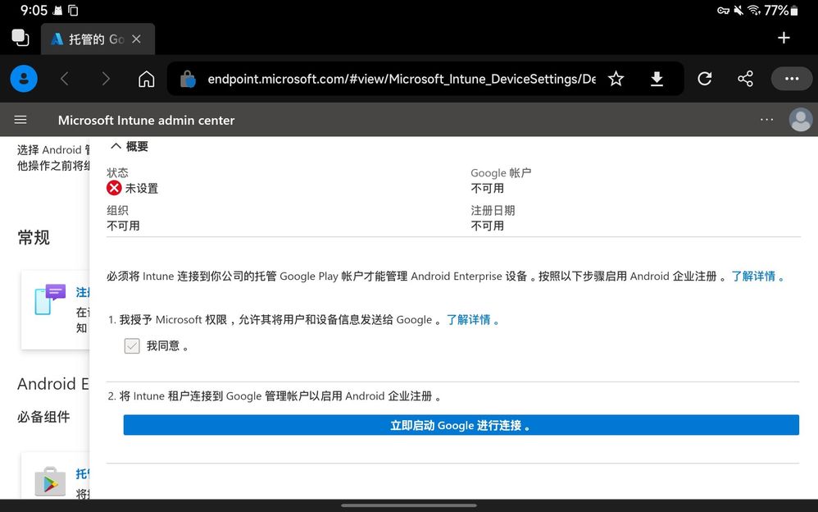Image resolution: width=818 pixels, height=512 pixels.
Task: Go forward with the browser forward arrow
Action: (106, 79)
